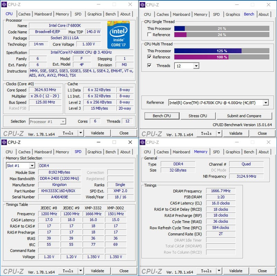Click Level 3 cache value 15 MBytes
277x276 pixels.
(x=99, y=108)
